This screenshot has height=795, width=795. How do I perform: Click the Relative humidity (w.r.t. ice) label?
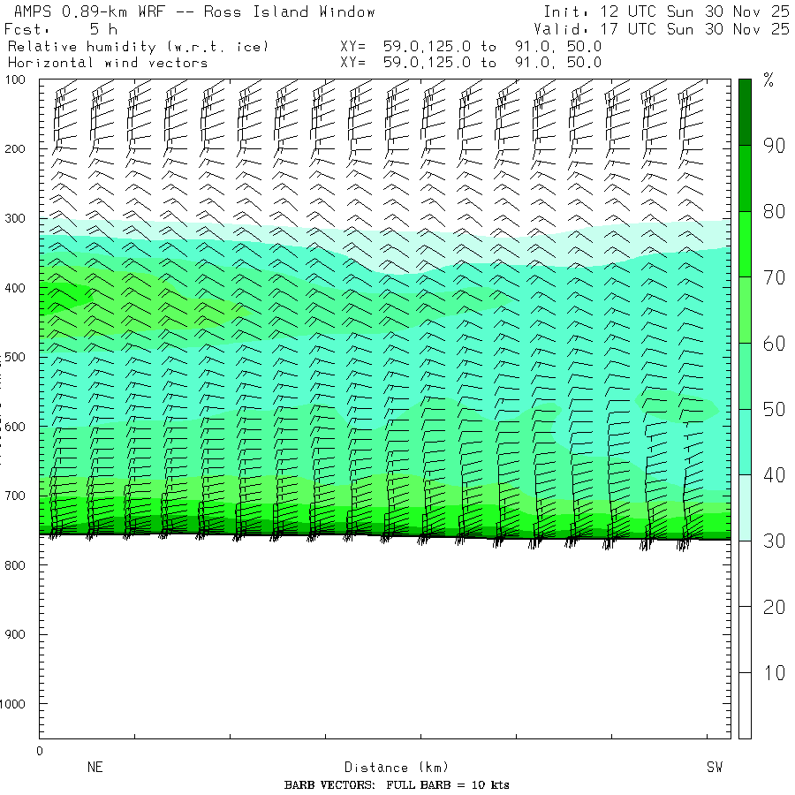pos(138,46)
